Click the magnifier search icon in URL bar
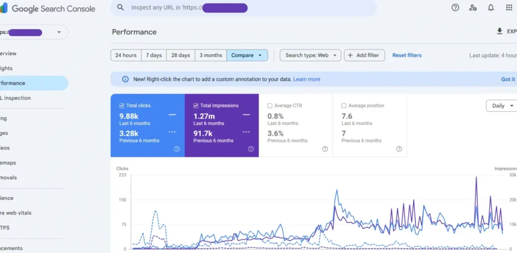Viewport: 517px width, 253px height. click(x=120, y=8)
